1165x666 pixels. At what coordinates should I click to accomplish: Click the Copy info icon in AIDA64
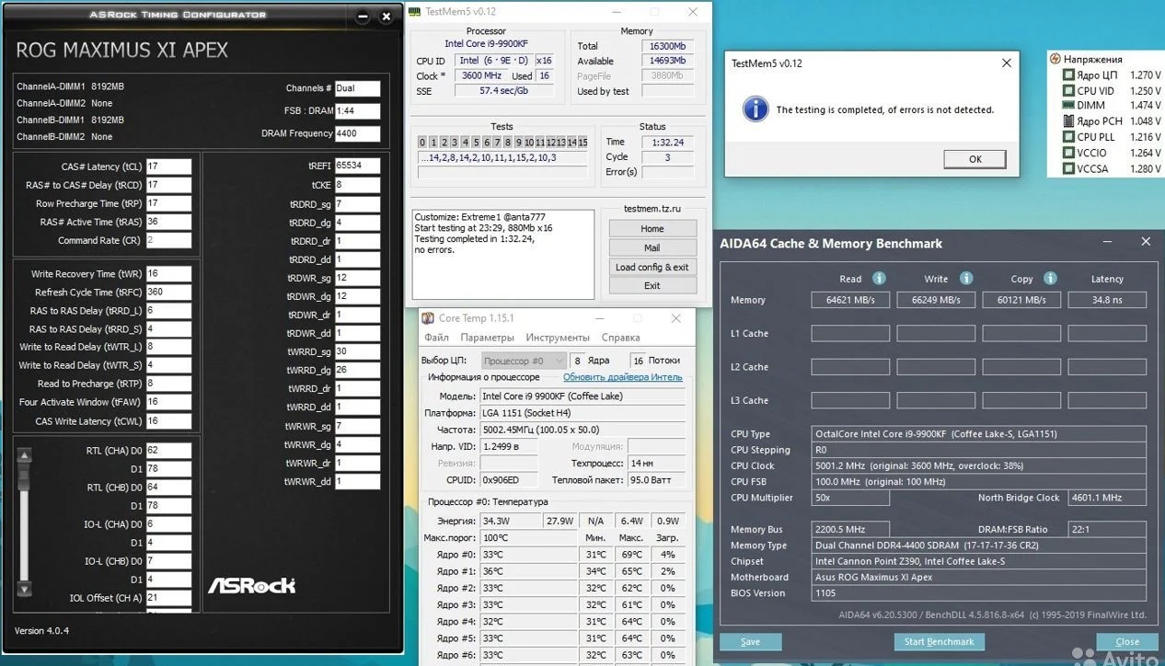(1050, 279)
